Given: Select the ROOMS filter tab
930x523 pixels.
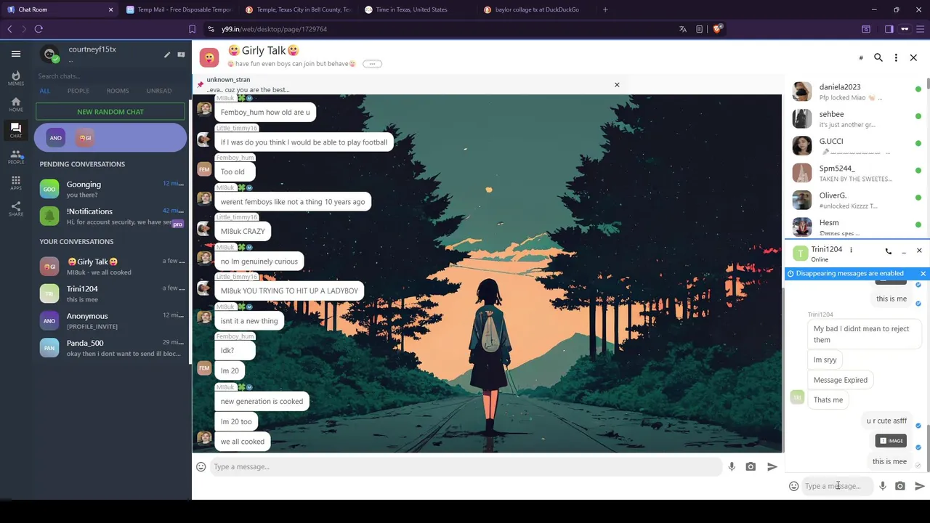Looking at the screenshot, I should (x=118, y=91).
